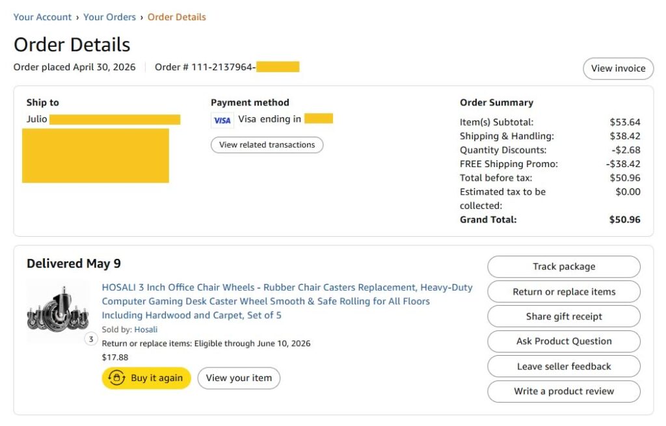Open Ask Product Question

tap(564, 341)
